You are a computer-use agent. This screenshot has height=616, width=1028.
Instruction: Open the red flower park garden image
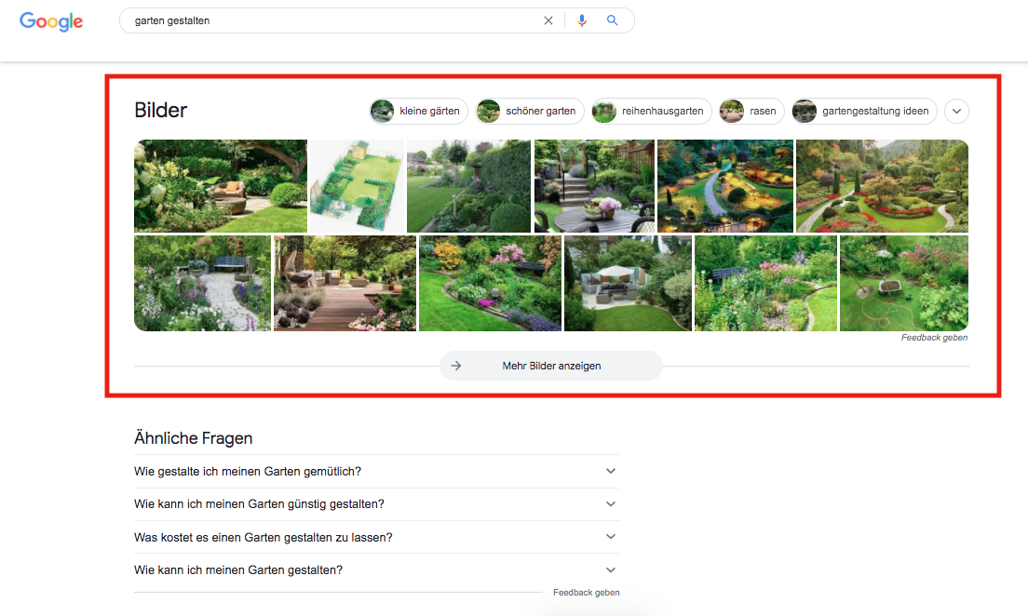pyautogui.click(x=882, y=186)
